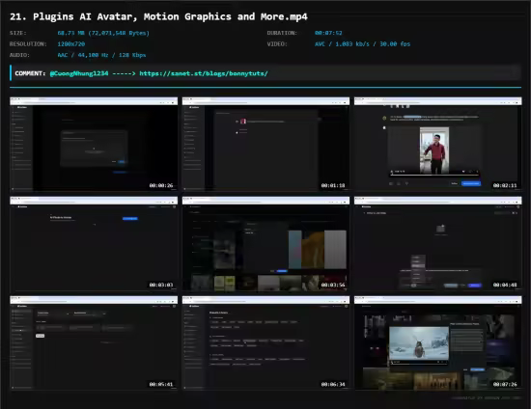Click the 'VIDEO:' label

[277, 44]
